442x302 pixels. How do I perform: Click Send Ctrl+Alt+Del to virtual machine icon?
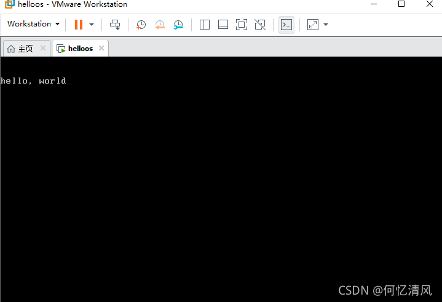tap(115, 25)
